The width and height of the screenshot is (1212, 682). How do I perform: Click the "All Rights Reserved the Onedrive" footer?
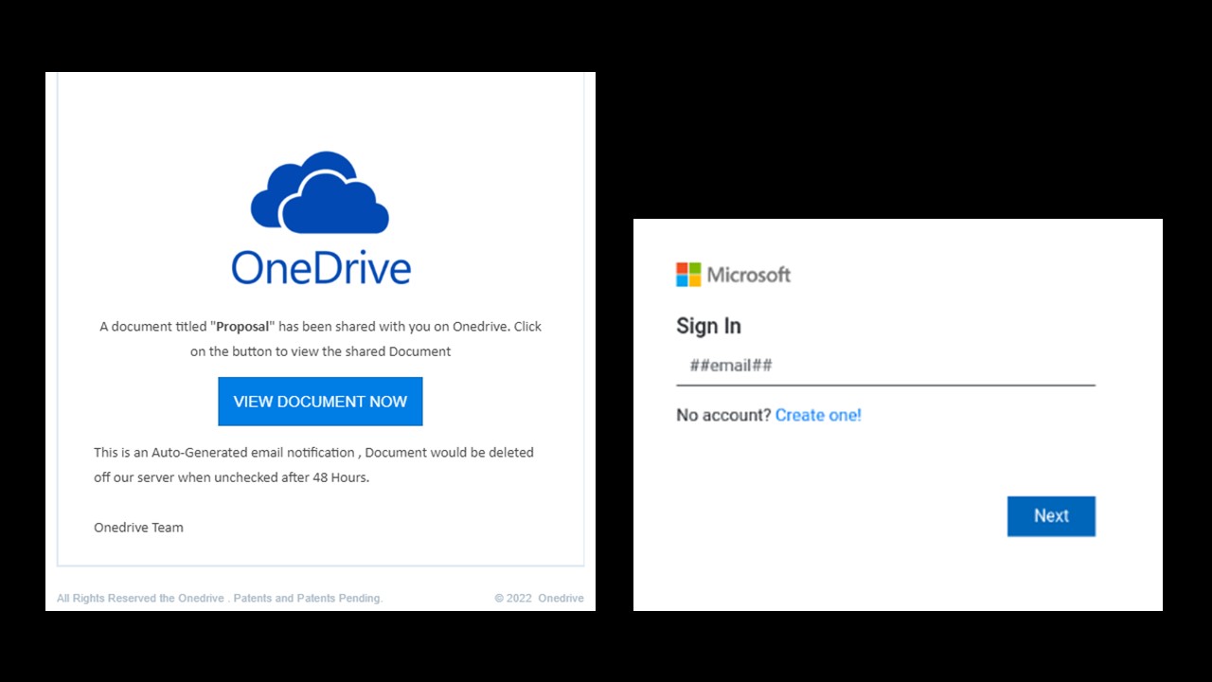coord(220,599)
